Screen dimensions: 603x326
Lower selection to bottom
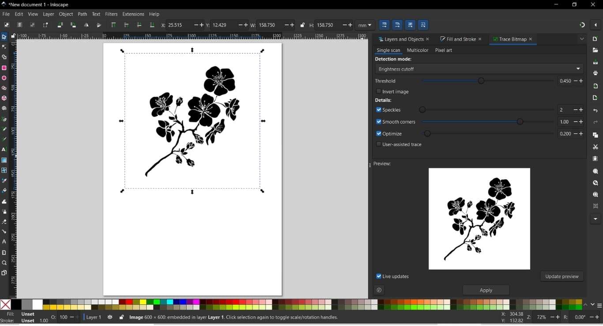tap(152, 25)
